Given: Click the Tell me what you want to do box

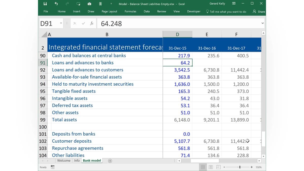Looking at the screenshot, I should pos(226,11).
